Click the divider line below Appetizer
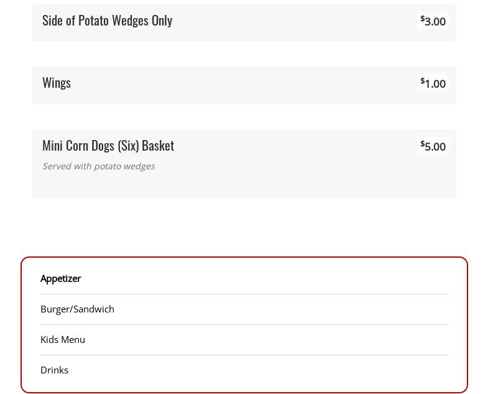Screen dimensions: 488x394 click(244, 294)
